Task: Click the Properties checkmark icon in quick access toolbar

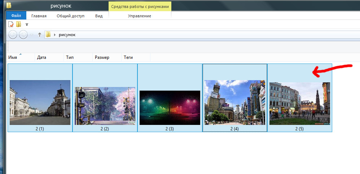Action: 11,24
